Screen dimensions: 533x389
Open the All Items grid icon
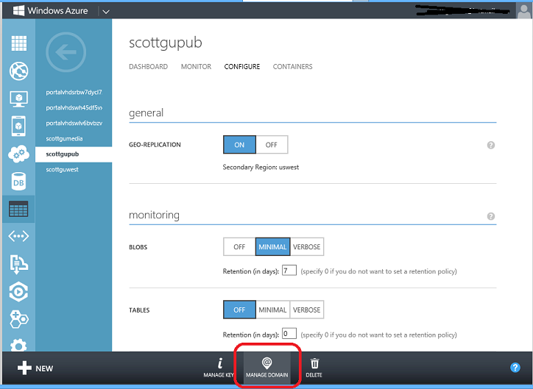click(x=18, y=43)
